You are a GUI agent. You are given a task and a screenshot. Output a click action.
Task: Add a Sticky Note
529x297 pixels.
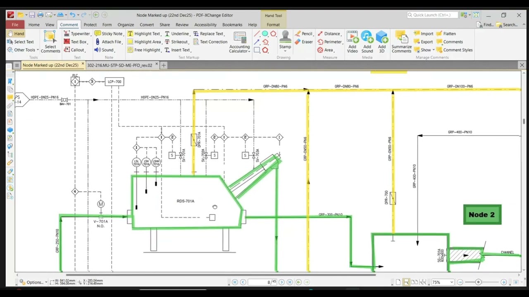tap(109, 33)
